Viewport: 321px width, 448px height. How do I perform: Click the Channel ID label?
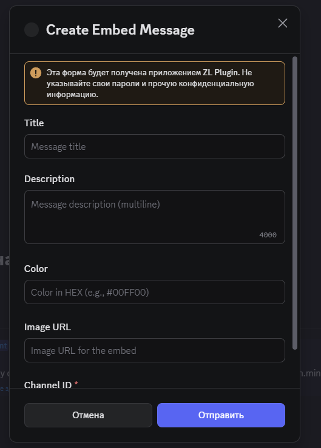(48, 385)
